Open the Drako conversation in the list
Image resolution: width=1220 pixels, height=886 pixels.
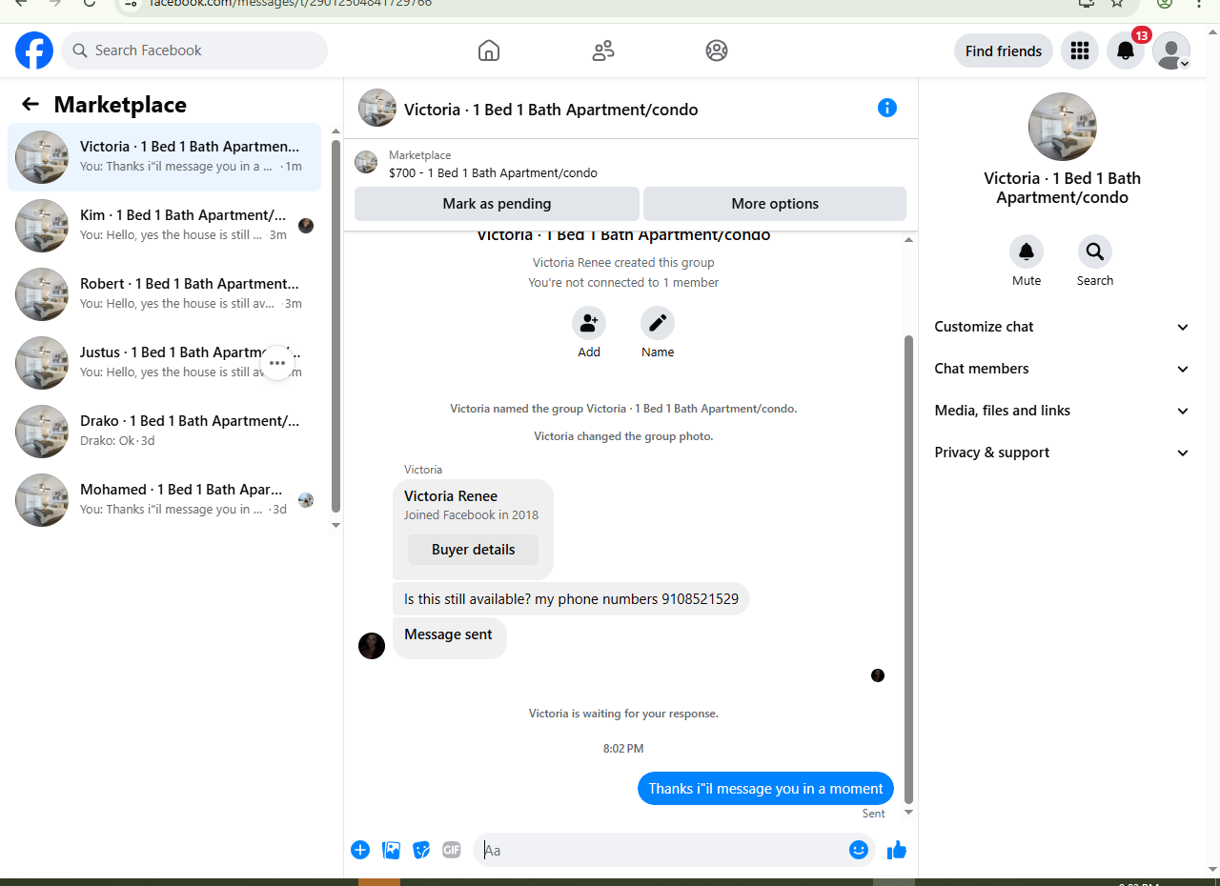164,432
